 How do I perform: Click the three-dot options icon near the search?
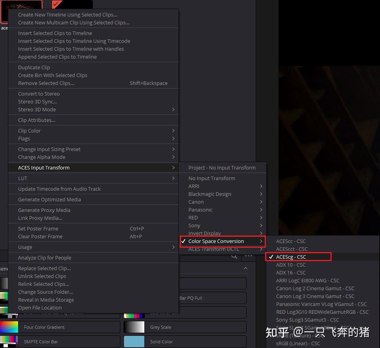pos(248,256)
